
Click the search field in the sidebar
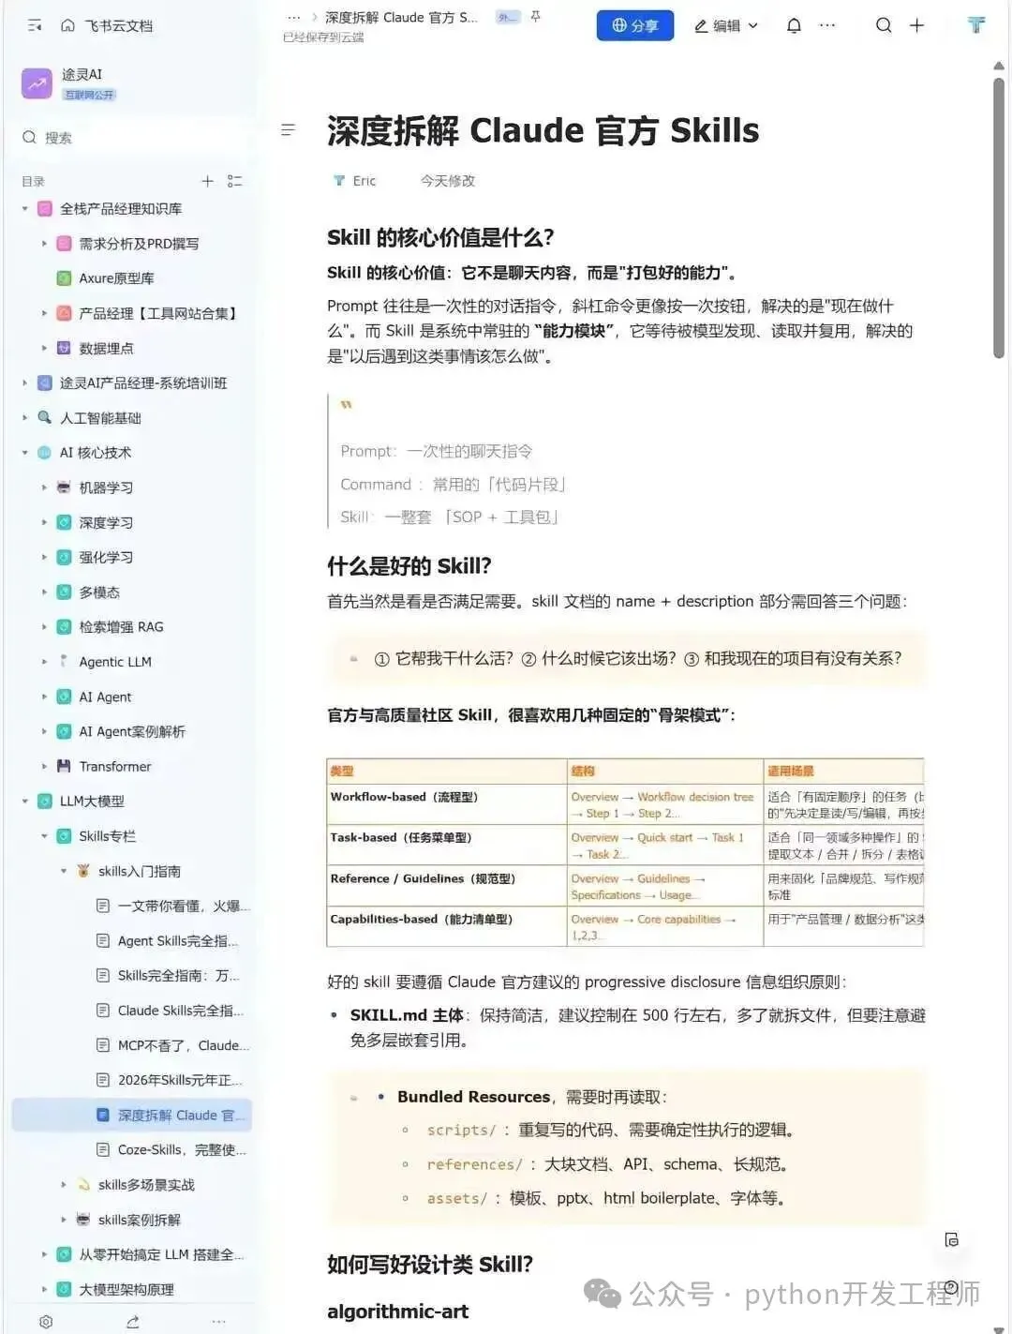pyautogui.click(x=131, y=138)
